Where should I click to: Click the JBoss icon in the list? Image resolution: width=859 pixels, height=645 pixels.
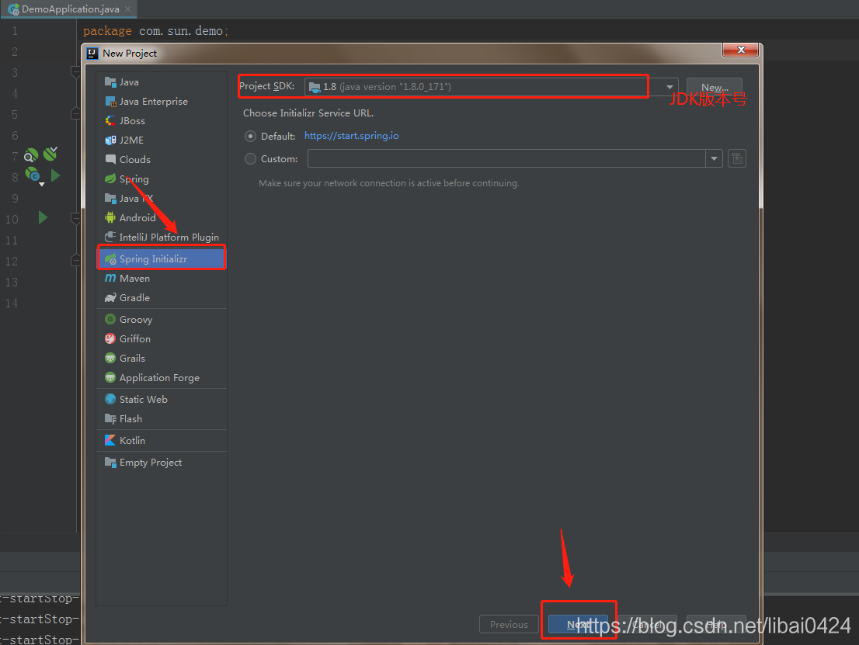click(x=110, y=120)
